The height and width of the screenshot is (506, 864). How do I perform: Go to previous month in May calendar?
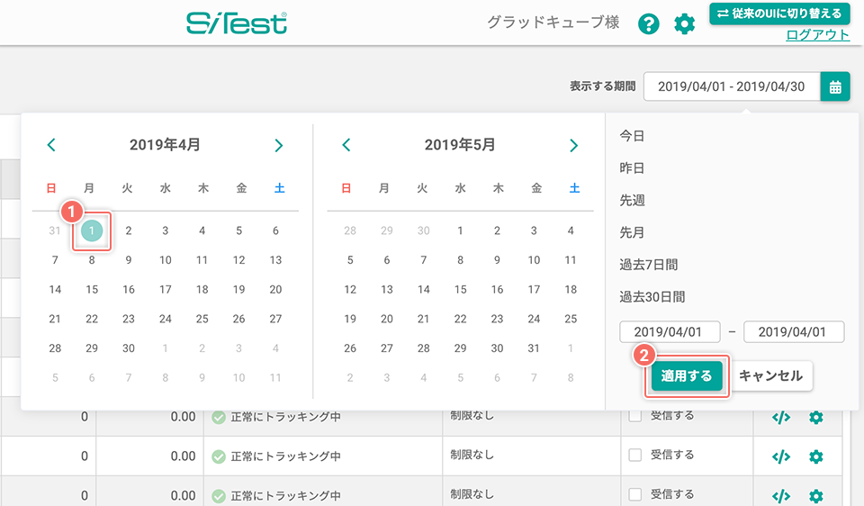point(346,145)
